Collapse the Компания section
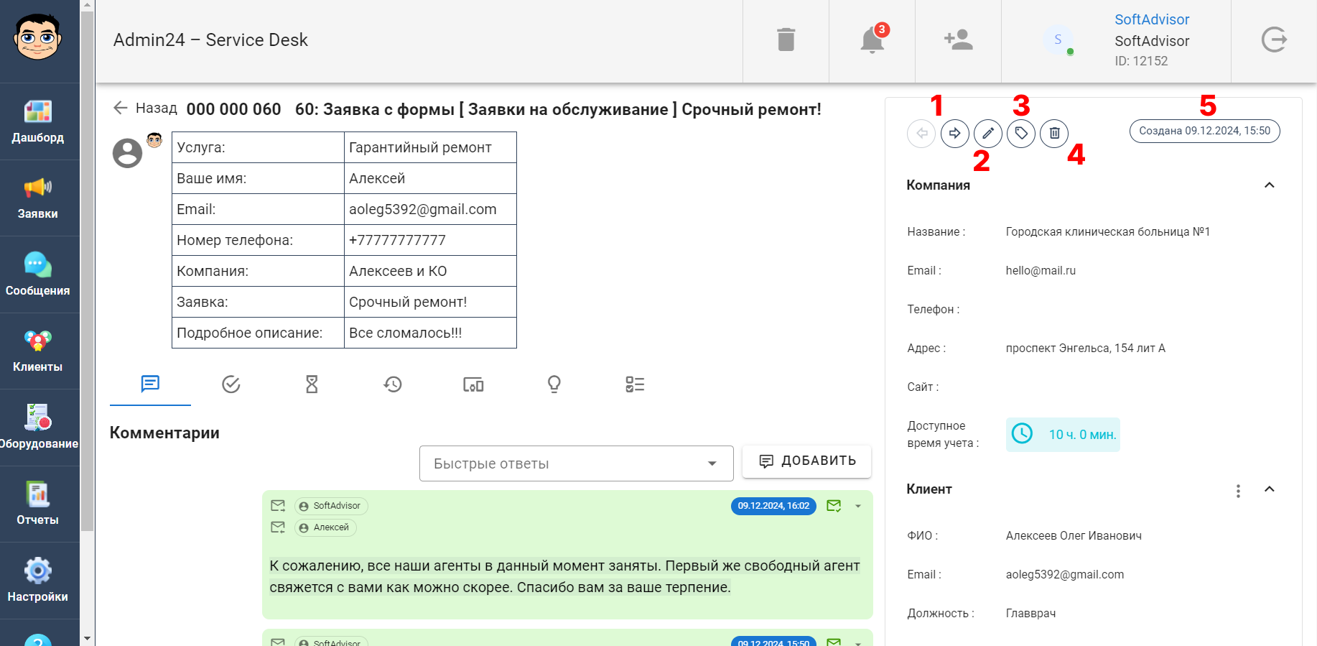1317x646 pixels. (x=1269, y=185)
